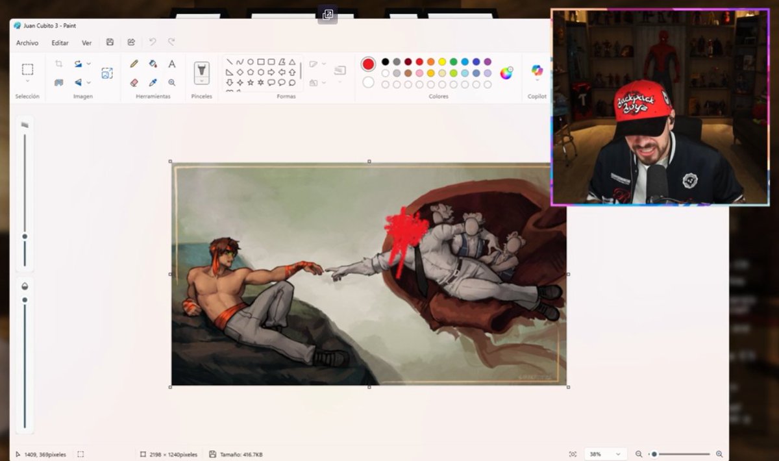Click the Copilot icon
Image resolution: width=779 pixels, height=461 pixels.
click(x=537, y=69)
